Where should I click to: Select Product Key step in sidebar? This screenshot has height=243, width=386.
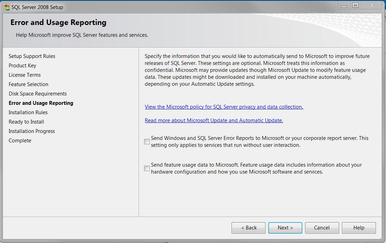(23, 66)
